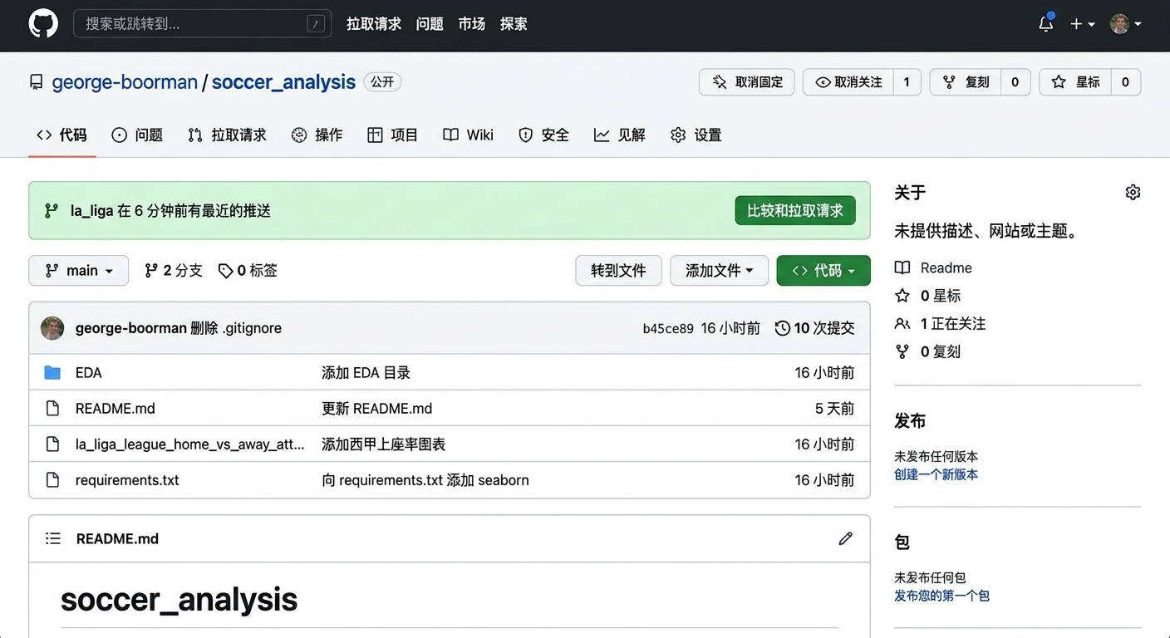
Task: Open the user avatar menu
Action: point(1126,24)
